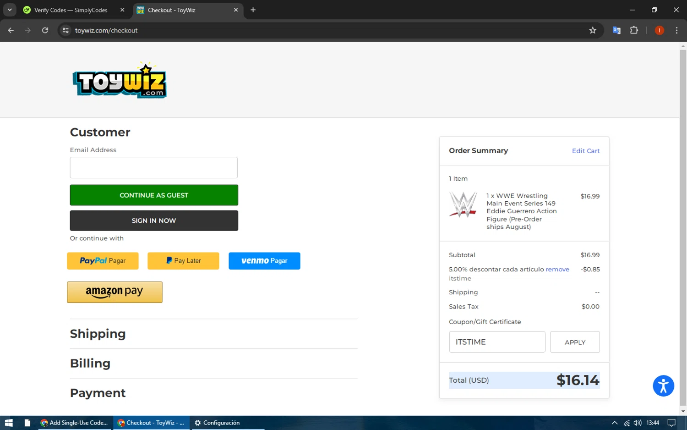Close the Checkout ToyWiz tab

point(236,10)
